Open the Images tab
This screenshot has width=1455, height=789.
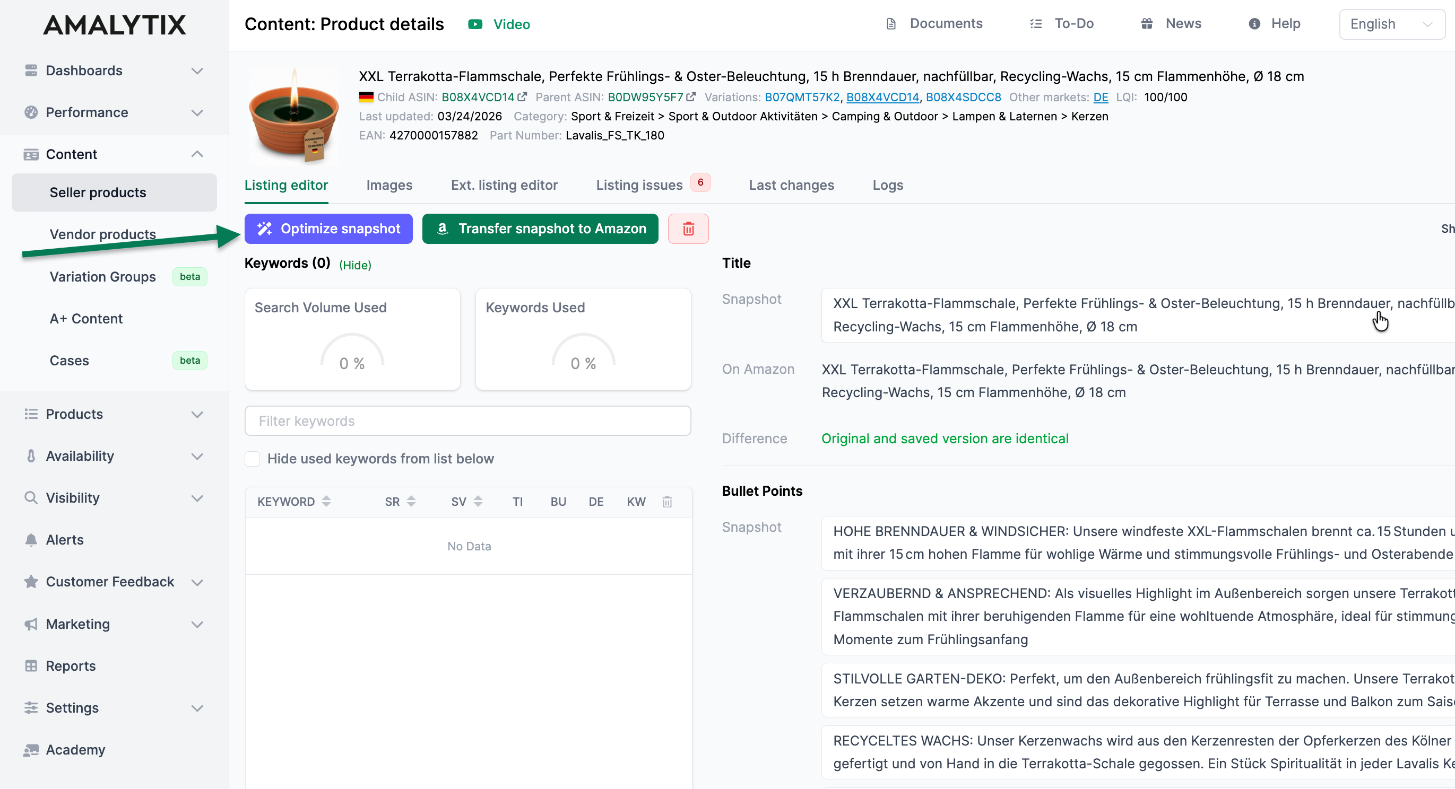point(389,185)
